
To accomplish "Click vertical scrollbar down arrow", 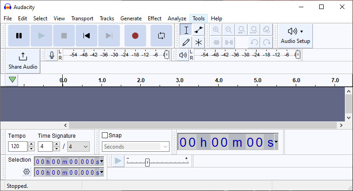I will 349,117.
